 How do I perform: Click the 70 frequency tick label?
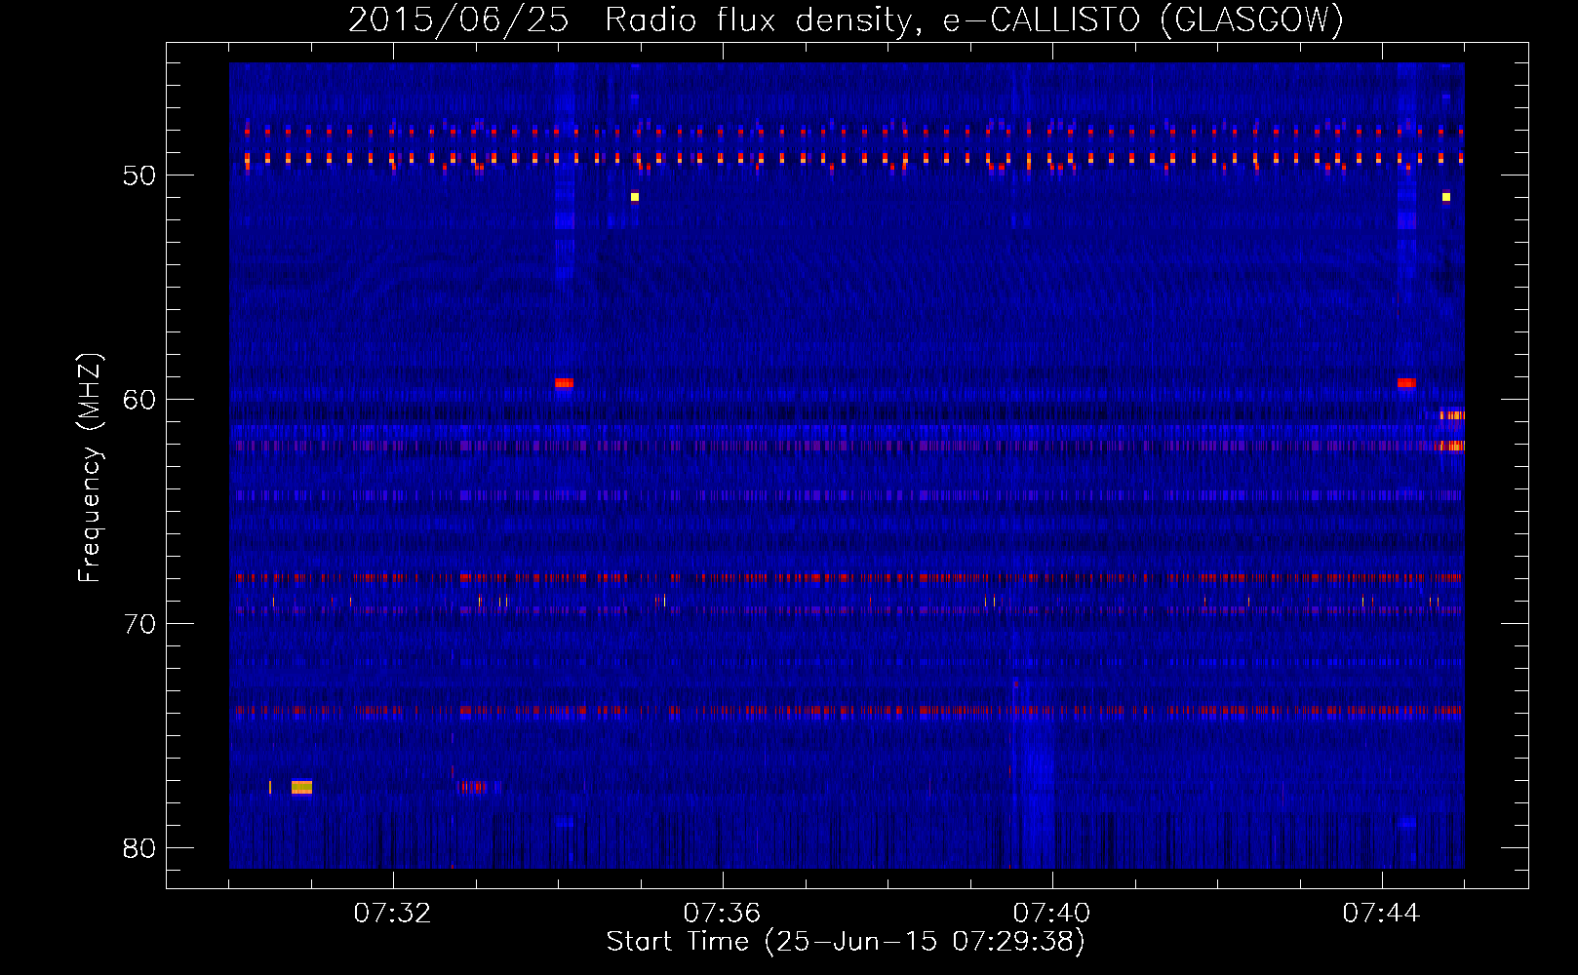[x=139, y=624]
